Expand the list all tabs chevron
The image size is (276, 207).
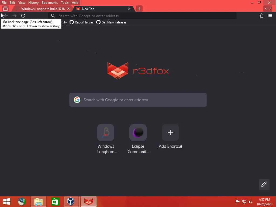click(x=268, y=9)
